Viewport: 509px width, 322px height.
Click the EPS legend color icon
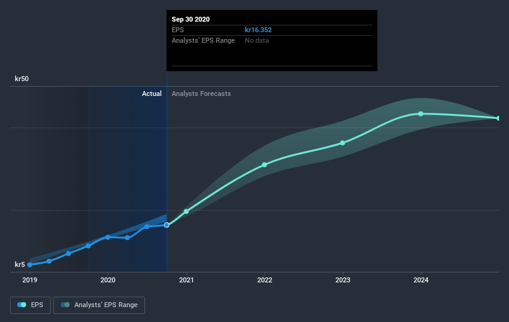coord(22,305)
